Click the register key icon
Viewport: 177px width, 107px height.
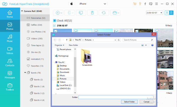pyautogui.click(x=140, y=4)
